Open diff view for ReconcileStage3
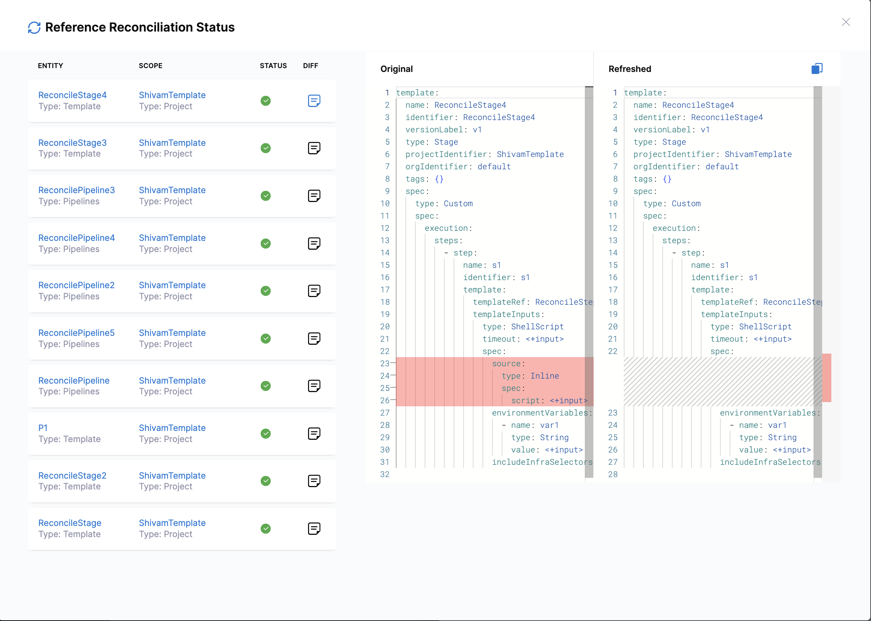 [314, 148]
